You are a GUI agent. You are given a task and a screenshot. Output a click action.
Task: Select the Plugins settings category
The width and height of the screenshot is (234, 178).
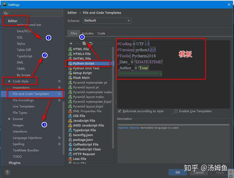15,163
